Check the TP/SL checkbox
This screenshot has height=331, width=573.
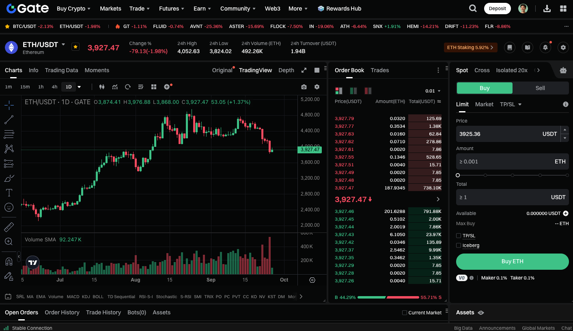click(459, 236)
